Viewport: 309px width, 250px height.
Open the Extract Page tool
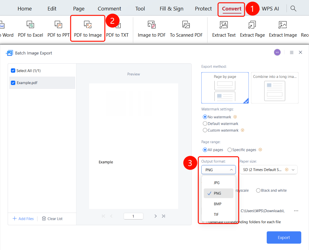[252, 29]
